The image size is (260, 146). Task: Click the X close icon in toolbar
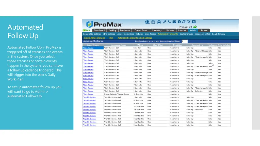pos(194,22)
